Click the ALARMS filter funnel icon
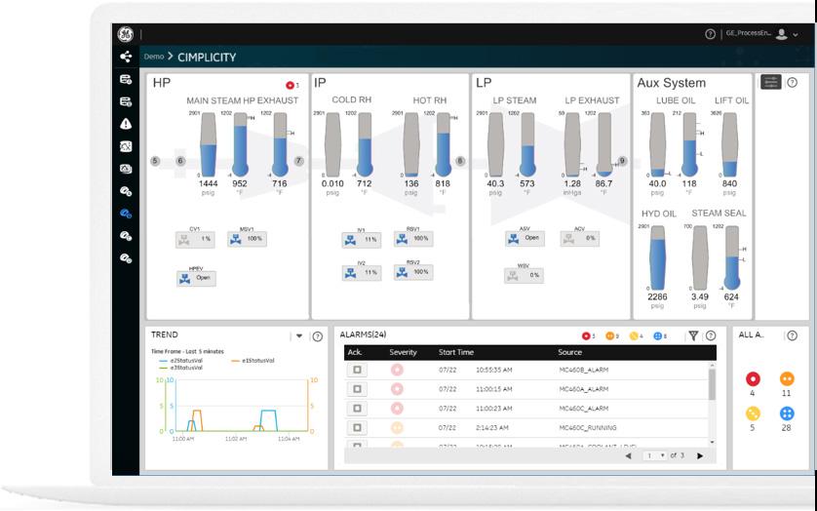Screen dimensions: 817x511 point(693,335)
